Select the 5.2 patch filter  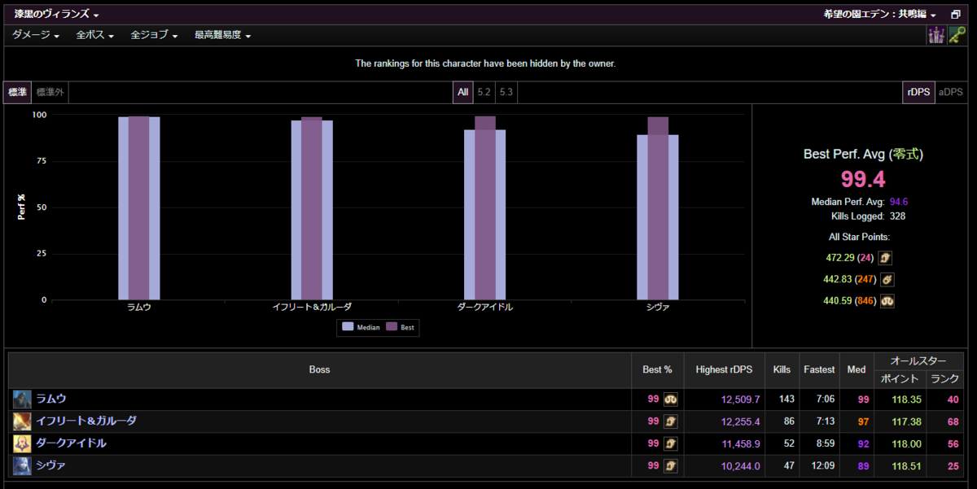(x=484, y=92)
